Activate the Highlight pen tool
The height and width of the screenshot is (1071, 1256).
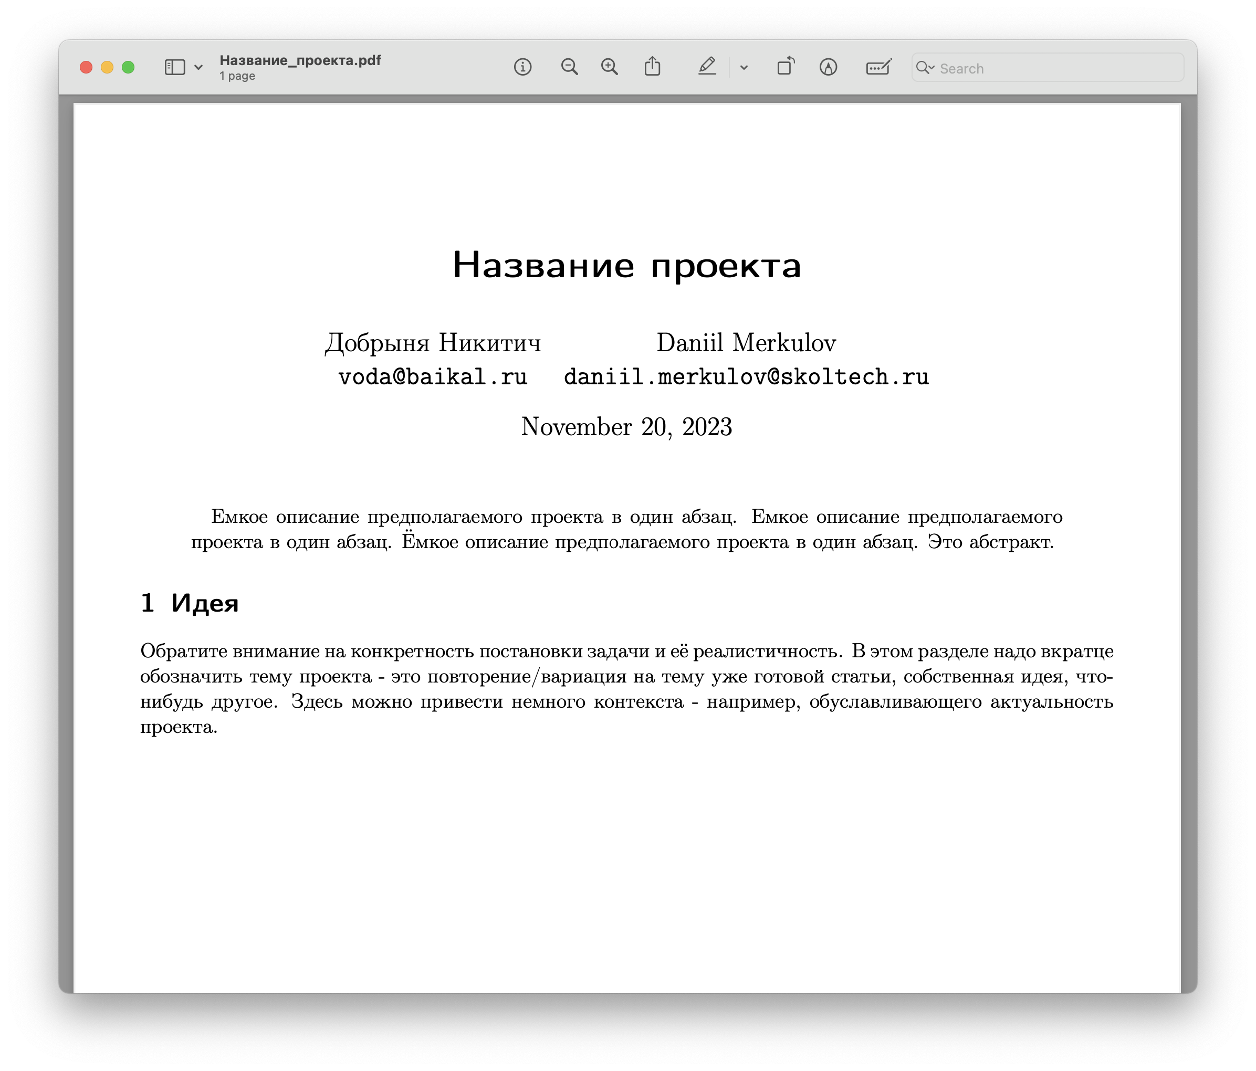pyautogui.click(x=707, y=66)
